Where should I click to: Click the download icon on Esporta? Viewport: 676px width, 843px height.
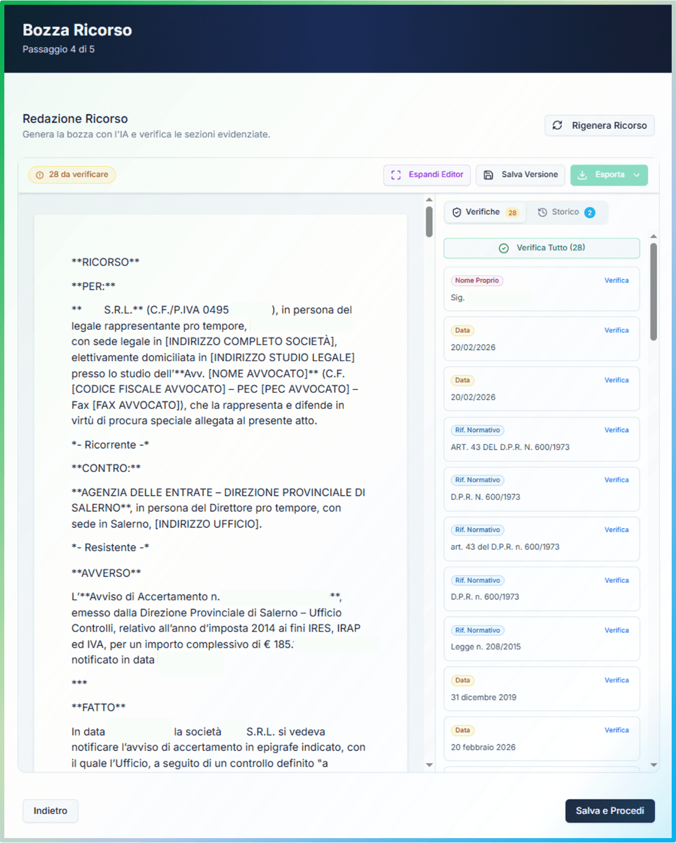click(582, 175)
